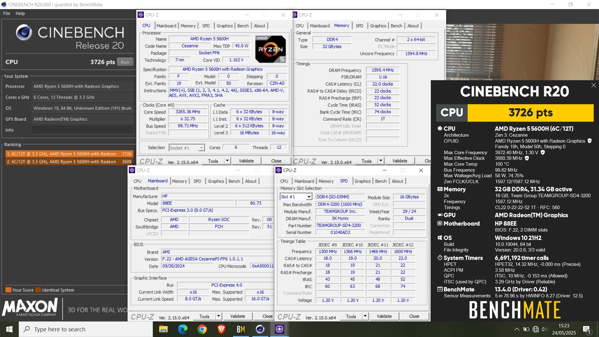Viewport: 599px width, 337px height.
Task: Switch to CPU-Z taskbar icon
Action: [x=279, y=329]
